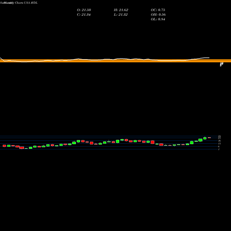Click the 'OH: 0.56' reading
Viewport: 231px width, 231px height.
pyautogui.click(x=158, y=15)
